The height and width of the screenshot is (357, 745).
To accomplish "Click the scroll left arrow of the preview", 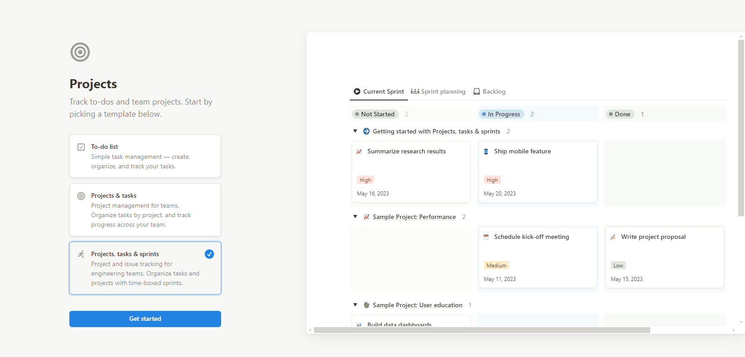I will pos(310,330).
